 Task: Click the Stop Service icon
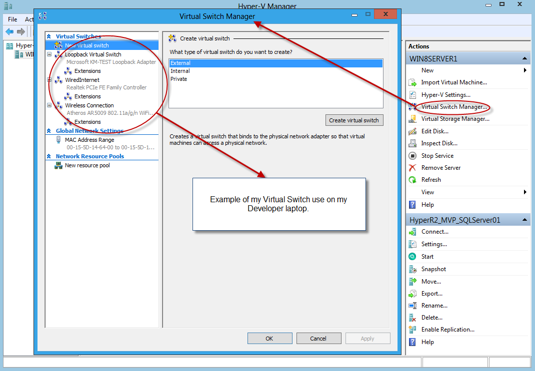pos(412,156)
